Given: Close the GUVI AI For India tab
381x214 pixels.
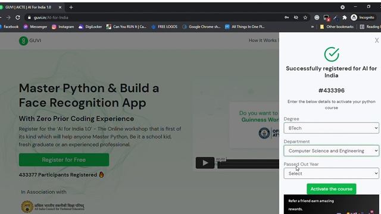Looking at the screenshot, I should tap(60, 7).
